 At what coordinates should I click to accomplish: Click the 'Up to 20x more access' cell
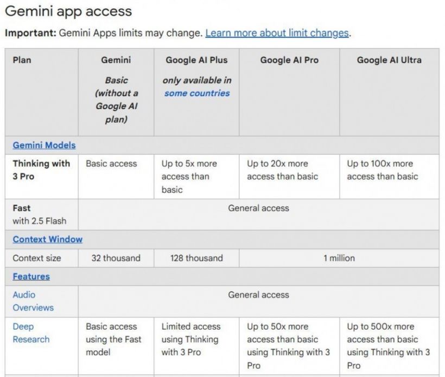[282, 170]
